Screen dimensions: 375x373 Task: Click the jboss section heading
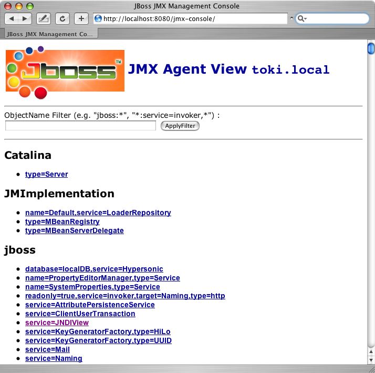pos(20,250)
